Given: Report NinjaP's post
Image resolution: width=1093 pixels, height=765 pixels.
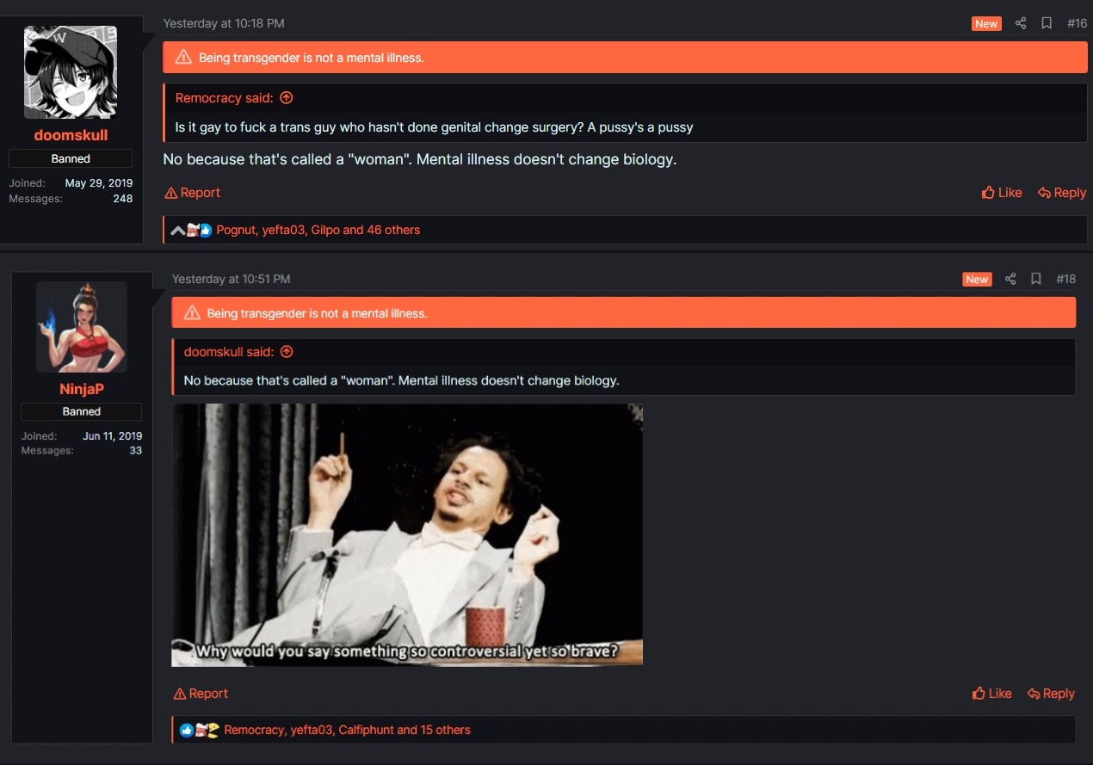Looking at the screenshot, I should tap(201, 694).
